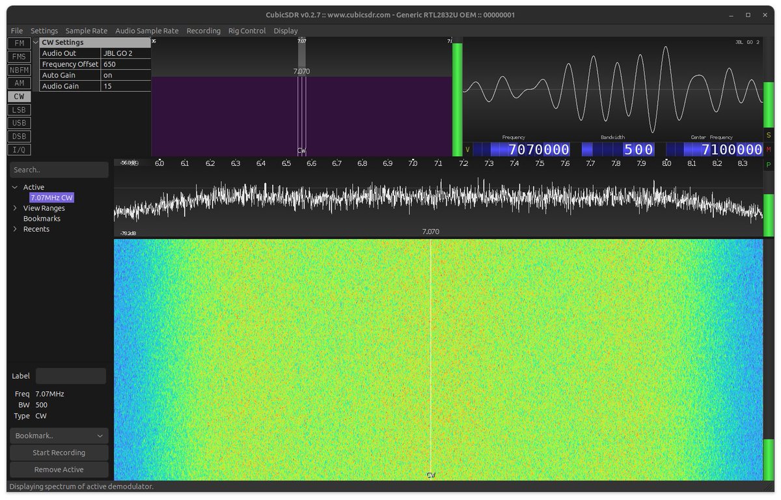Open the Display menu

click(x=286, y=31)
